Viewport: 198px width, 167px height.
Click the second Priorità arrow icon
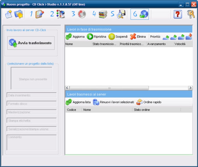tap(174, 37)
